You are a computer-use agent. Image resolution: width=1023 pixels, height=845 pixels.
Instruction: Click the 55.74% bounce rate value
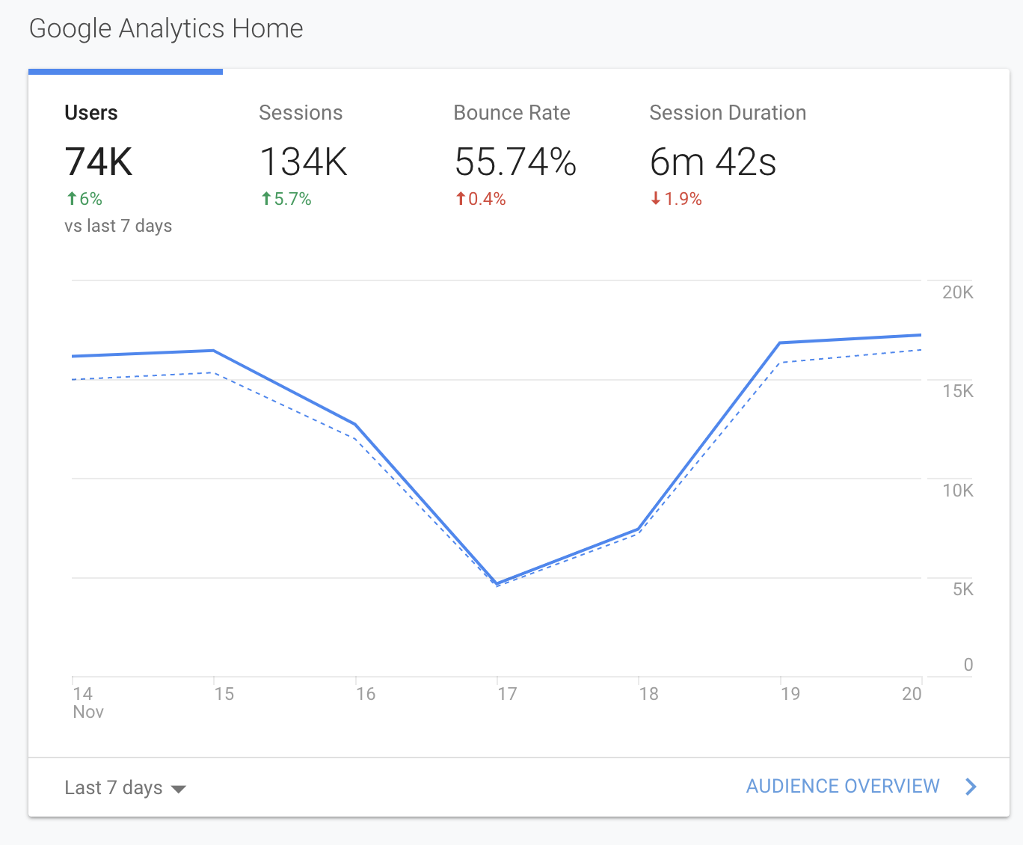pos(515,162)
